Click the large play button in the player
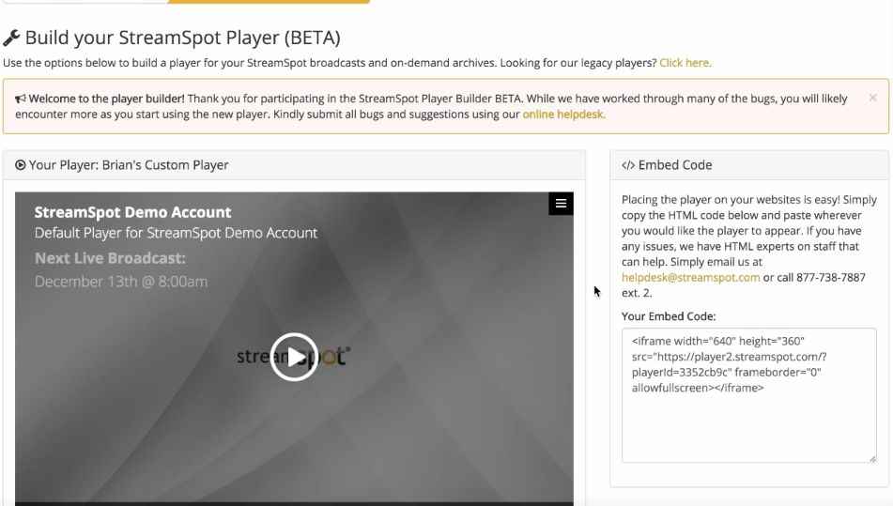 [x=294, y=357]
